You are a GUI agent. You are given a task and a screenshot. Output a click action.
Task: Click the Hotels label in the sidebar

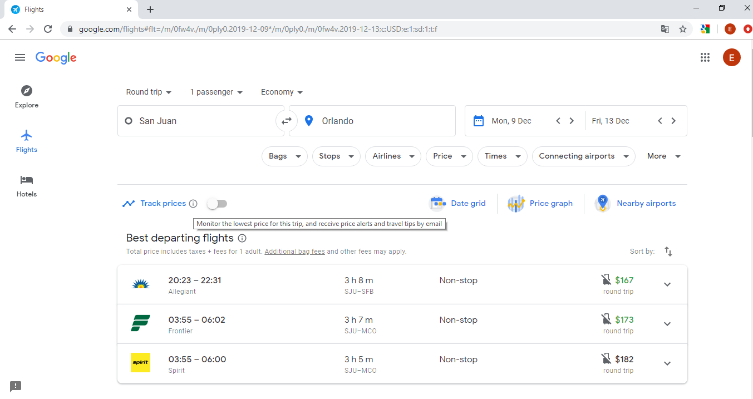tap(27, 194)
